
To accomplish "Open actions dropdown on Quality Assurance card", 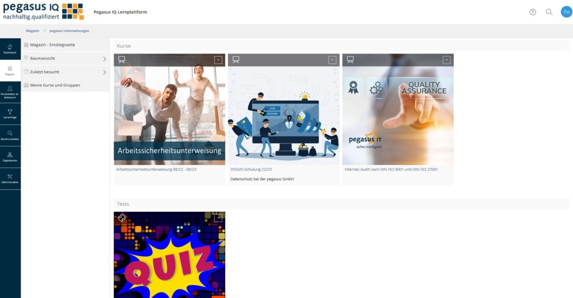I will coord(447,60).
